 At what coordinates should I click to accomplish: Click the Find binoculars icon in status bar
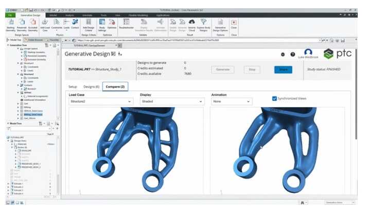[x=303, y=202]
